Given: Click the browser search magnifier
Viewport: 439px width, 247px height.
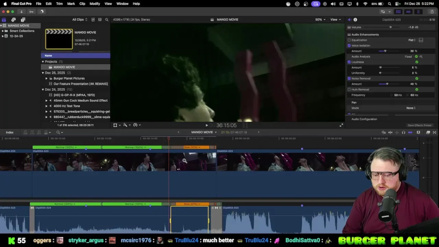Looking at the screenshot, I should [x=107, y=20].
